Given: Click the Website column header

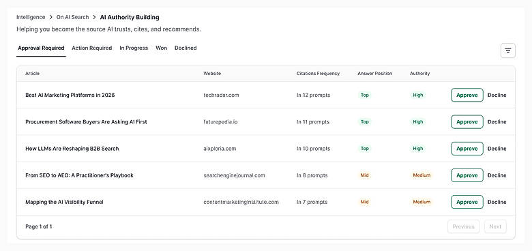Looking at the screenshot, I should [212, 73].
